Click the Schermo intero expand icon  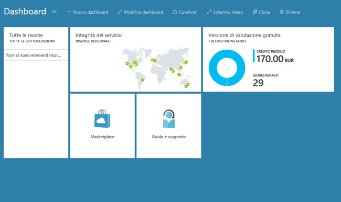tap(209, 12)
